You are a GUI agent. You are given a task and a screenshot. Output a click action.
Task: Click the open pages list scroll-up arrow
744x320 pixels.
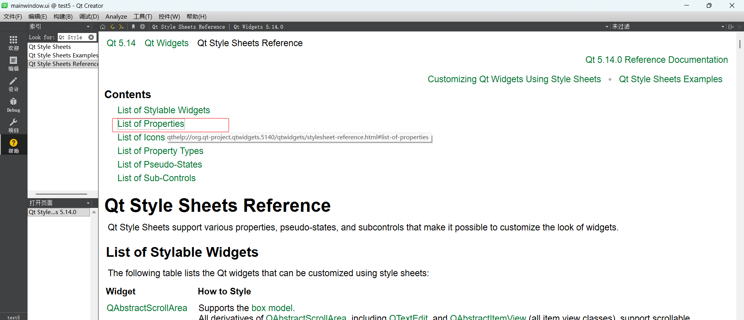[94, 212]
